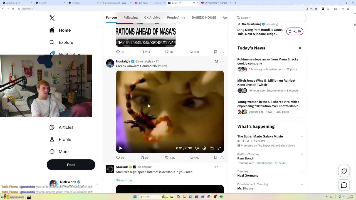The height and width of the screenshot is (200, 356).
Task: Open more options on Nostalgia post
Action: pos(222,61)
